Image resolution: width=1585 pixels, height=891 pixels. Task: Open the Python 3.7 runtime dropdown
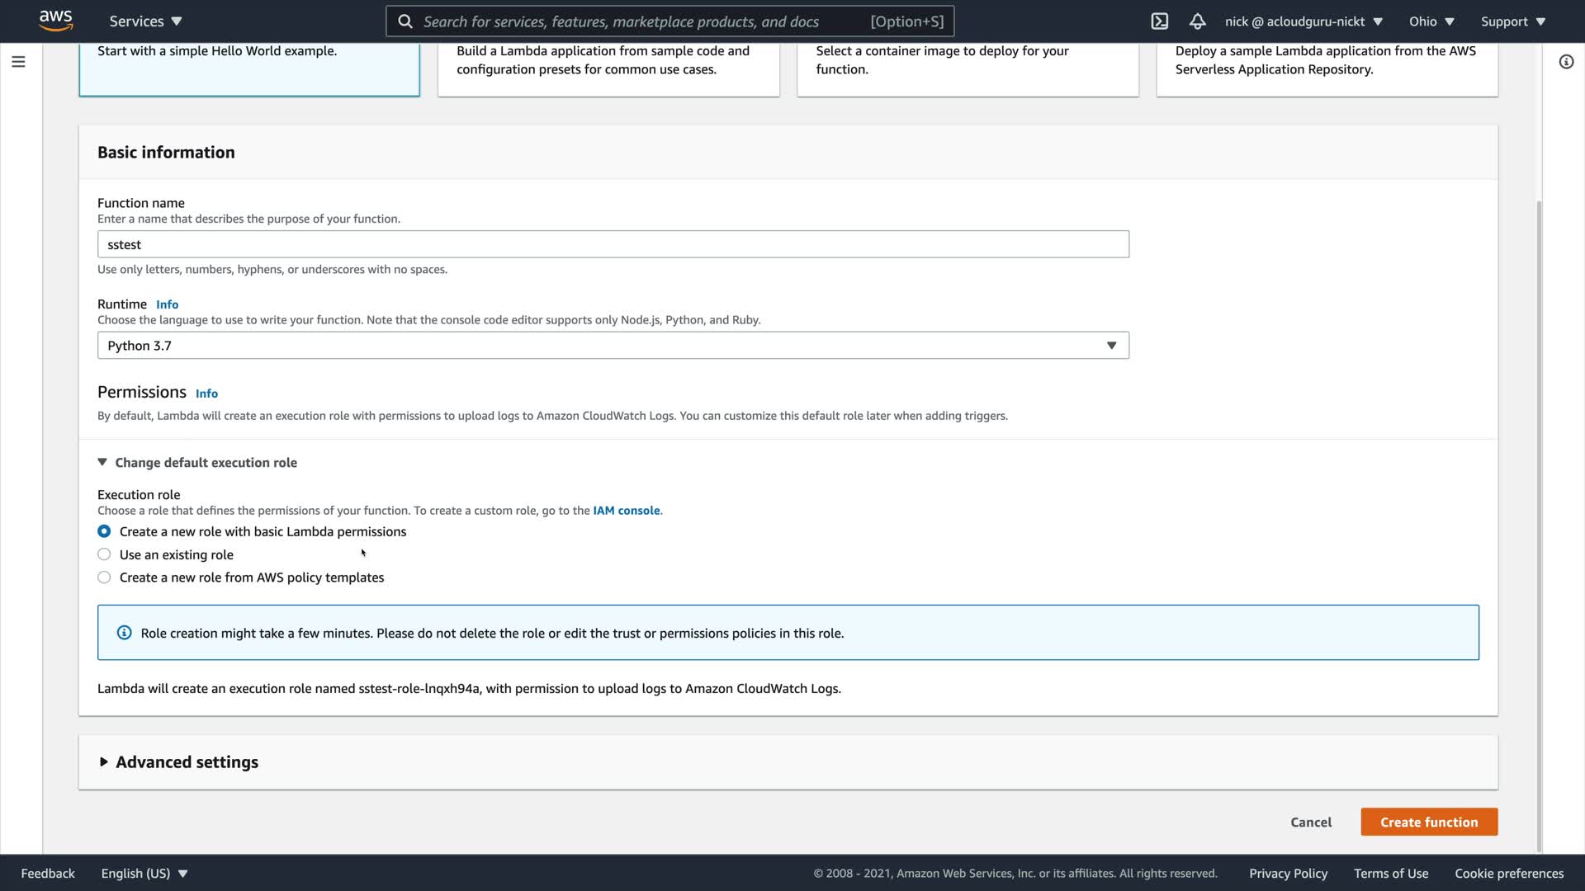tap(613, 346)
